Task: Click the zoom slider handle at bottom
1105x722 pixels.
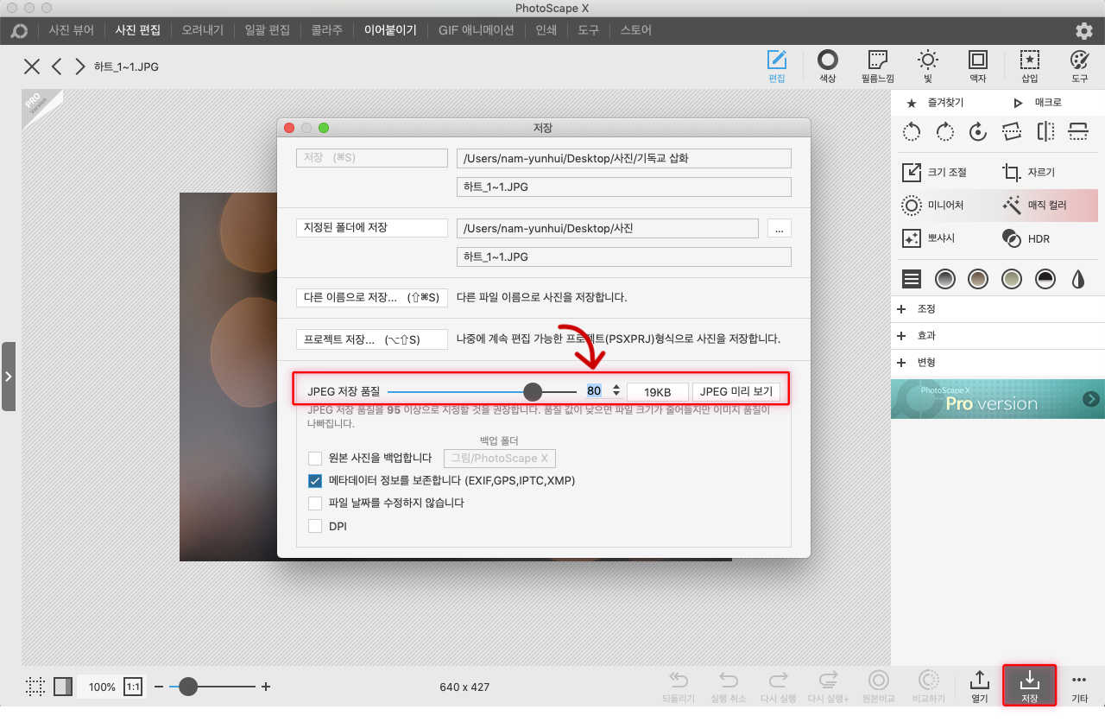Action: point(187,687)
